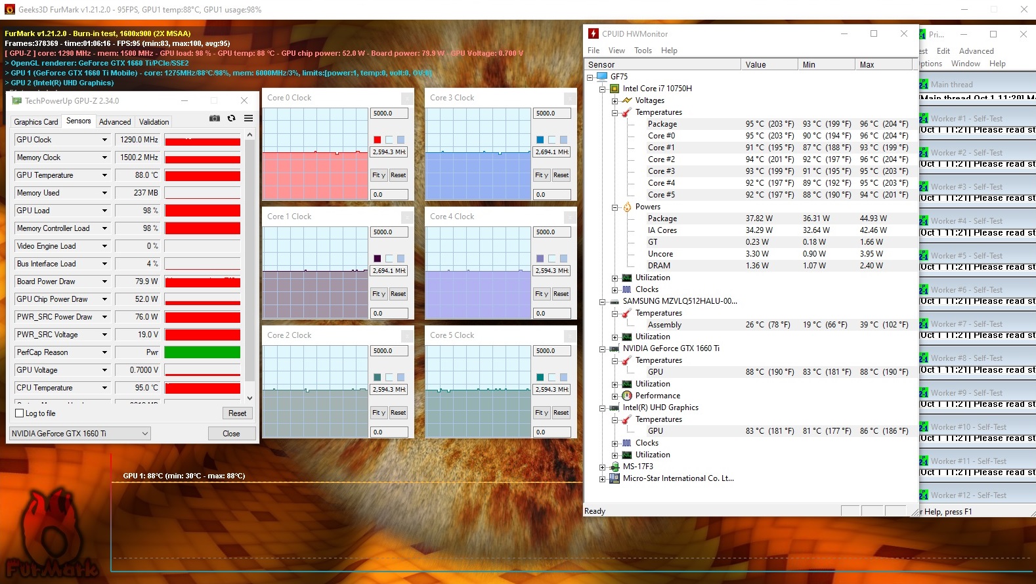Click the HWMonitor lightning logo icon

coord(594,33)
